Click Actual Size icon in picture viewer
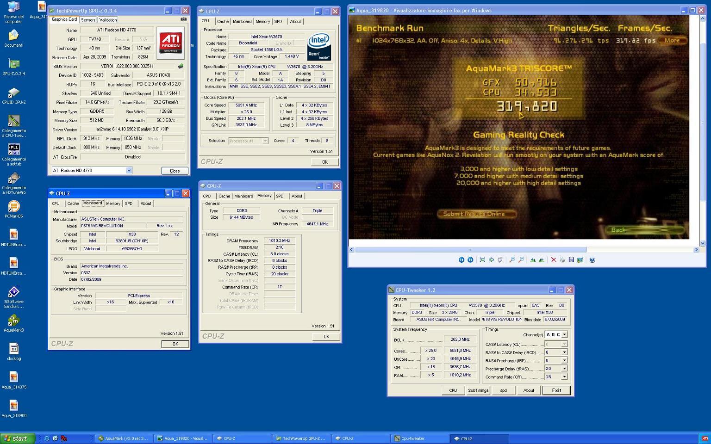711x444 pixels. (491, 260)
